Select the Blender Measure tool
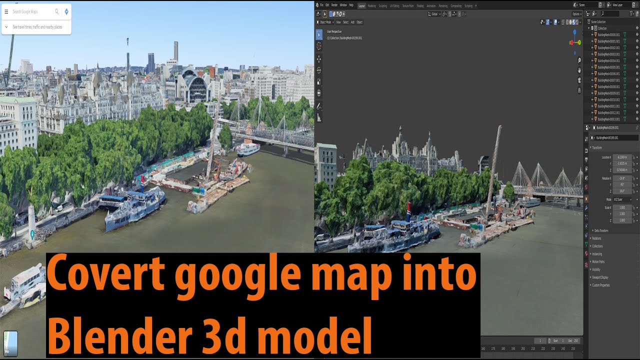The image size is (640, 360). point(319,118)
